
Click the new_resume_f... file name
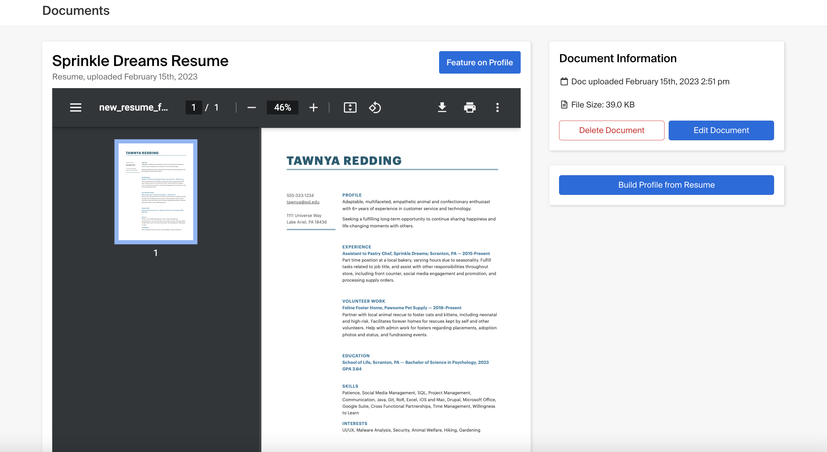pyautogui.click(x=133, y=107)
